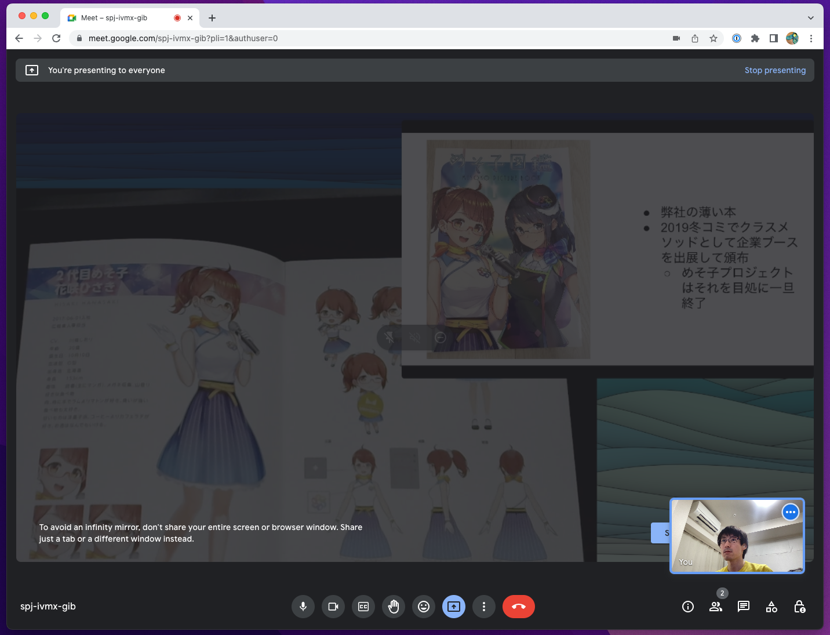Share this page from address bar
This screenshot has width=830, height=635.
(695, 38)
